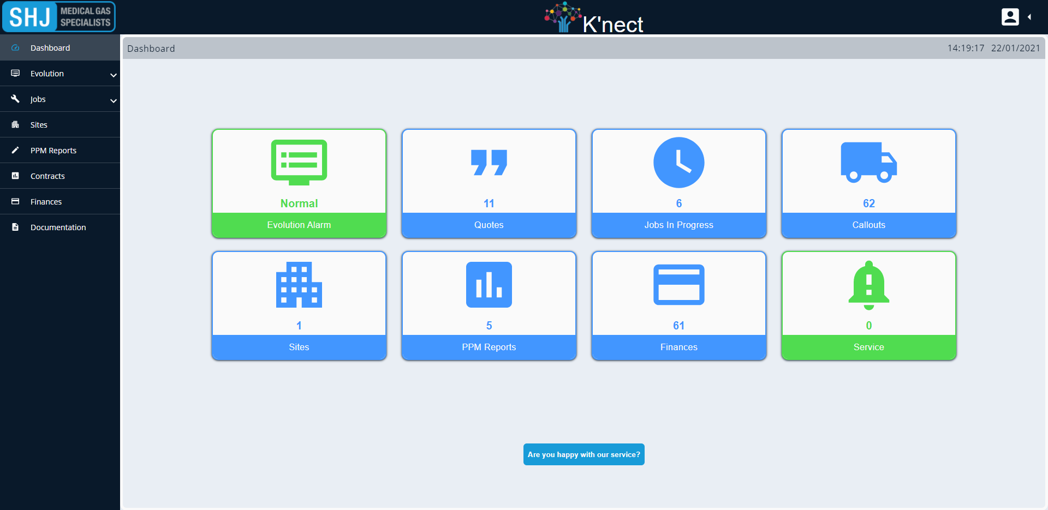Open PPM Reports from the sidebar
This screenshot has height=510, width=1048.
point(60,150)
